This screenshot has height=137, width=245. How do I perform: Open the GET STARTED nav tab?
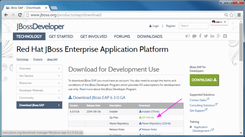click(x=61, y=36)
